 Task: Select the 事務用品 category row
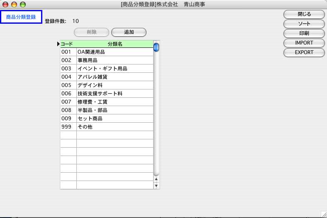click(x=115, y=60)
